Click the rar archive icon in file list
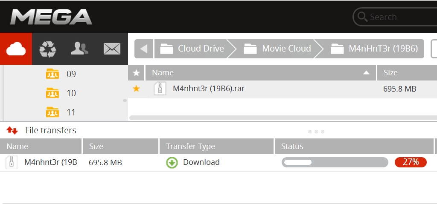Image resolution: width=437 pixels, height=204 pixels. pos(160,89)
